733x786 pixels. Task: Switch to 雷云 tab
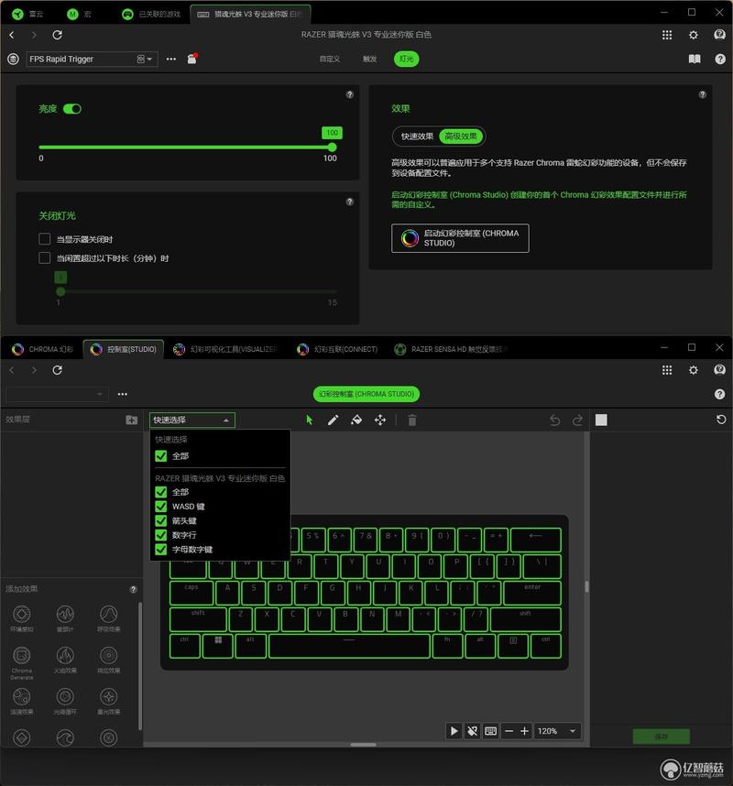(28, 14)
